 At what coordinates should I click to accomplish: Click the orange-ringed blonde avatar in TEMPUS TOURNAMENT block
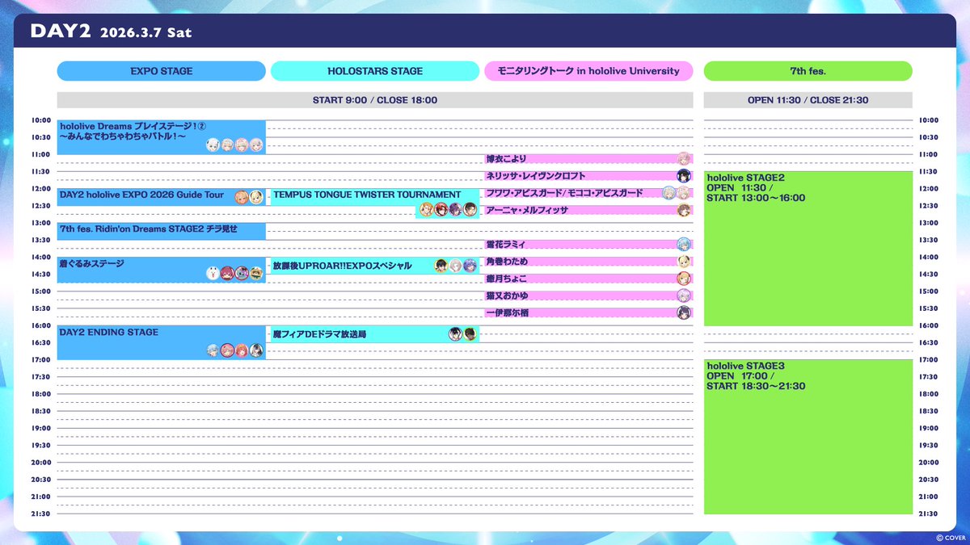coord(426,210)
